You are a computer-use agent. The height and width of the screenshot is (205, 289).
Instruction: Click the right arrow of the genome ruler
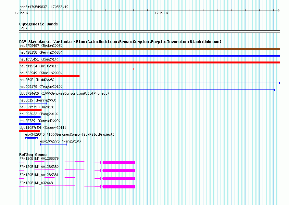click(279, 10)
